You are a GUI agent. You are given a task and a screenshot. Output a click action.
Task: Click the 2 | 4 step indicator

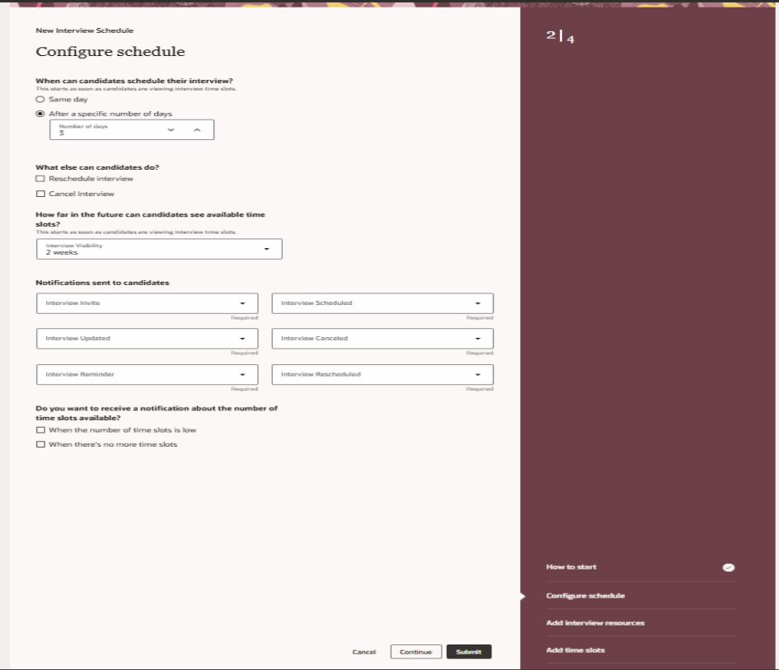coord(560,36)
